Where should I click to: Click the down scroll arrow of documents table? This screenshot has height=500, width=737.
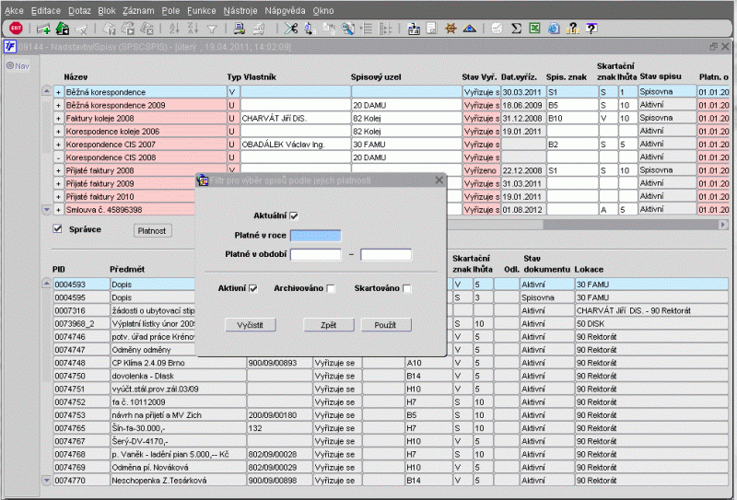[47, 480]
